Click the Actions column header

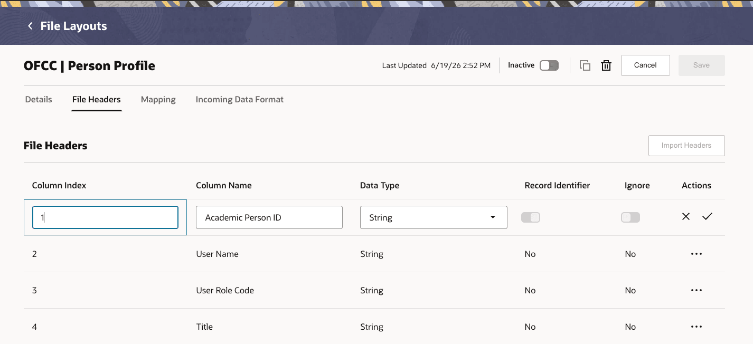696,185
